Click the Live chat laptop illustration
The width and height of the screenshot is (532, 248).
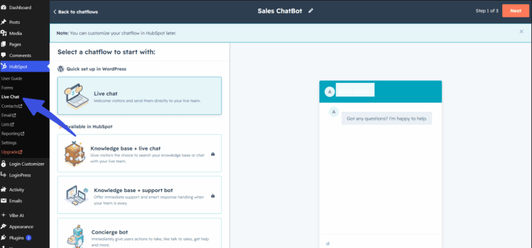[x=76, y=96]
